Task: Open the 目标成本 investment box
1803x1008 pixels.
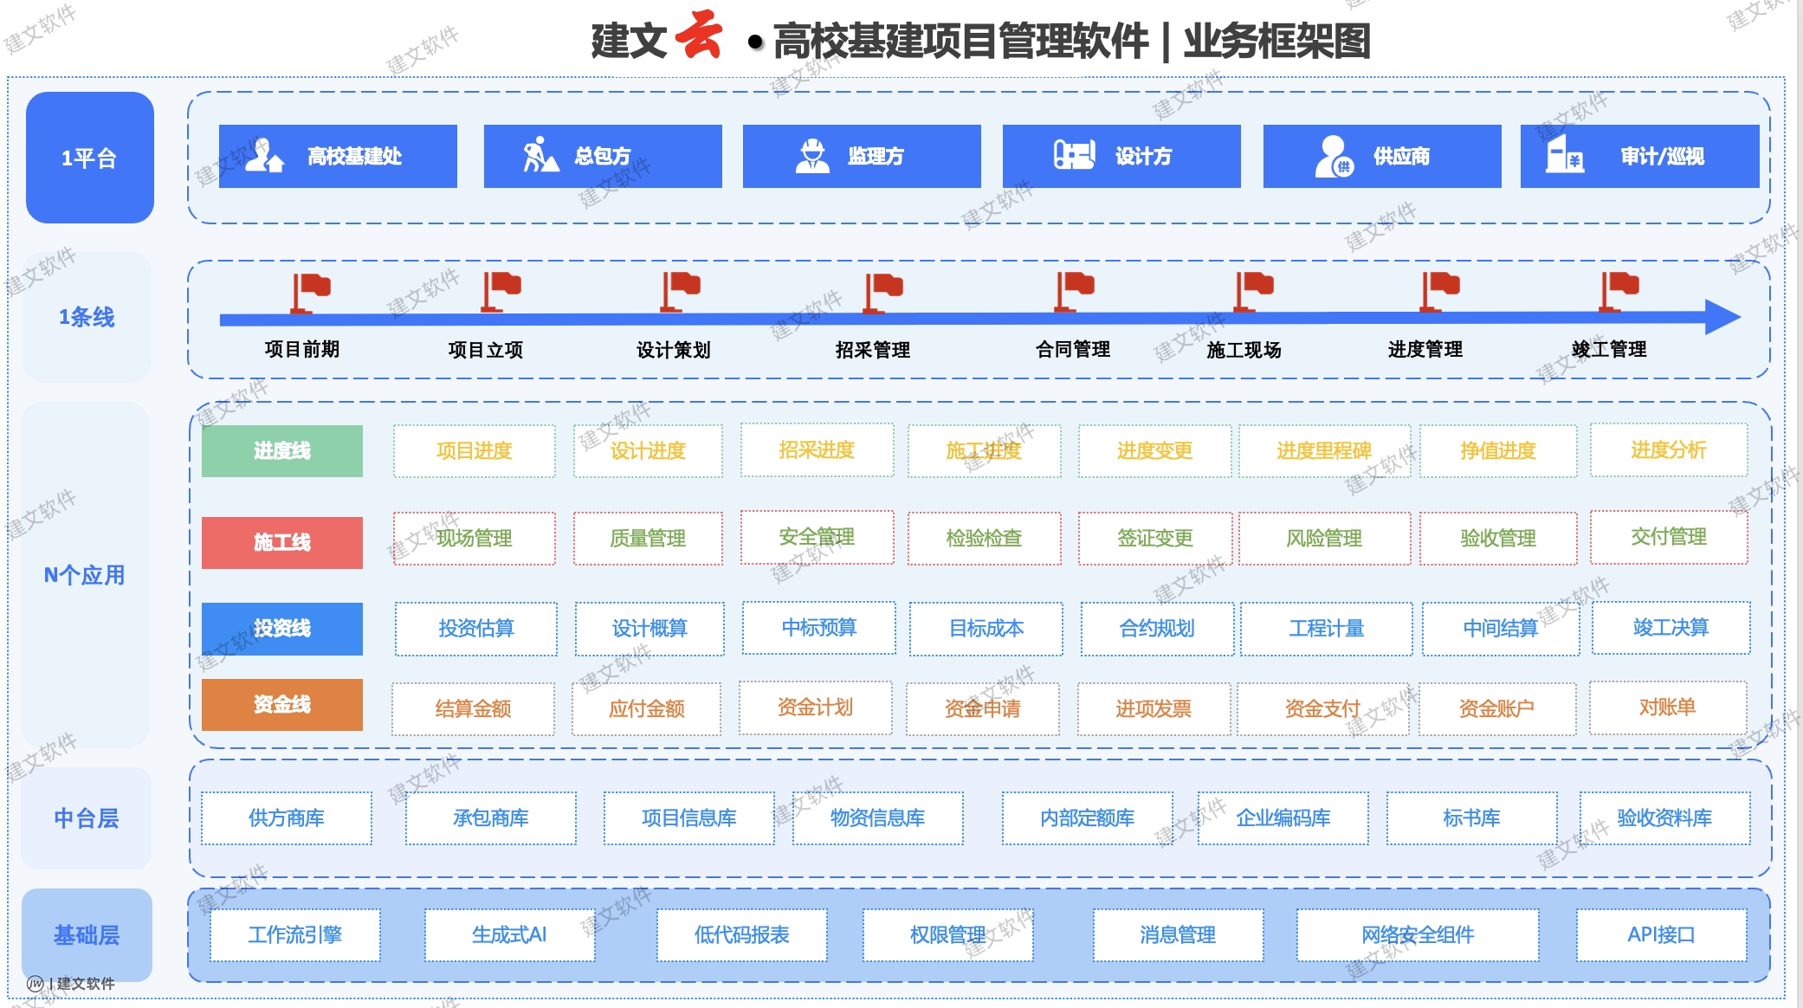Action: tap(986, 628)
